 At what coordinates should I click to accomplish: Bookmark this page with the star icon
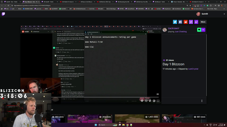(190, 6)
